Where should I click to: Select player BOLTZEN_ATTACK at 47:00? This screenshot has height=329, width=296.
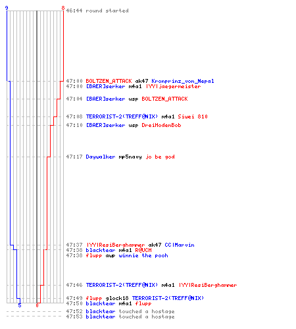click(109, 81)
